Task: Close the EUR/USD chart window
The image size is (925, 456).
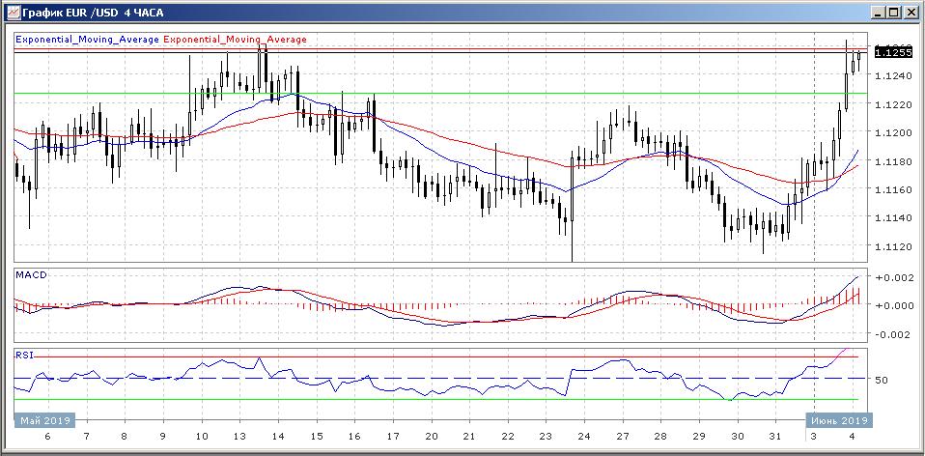Action: tap(910, 12)
